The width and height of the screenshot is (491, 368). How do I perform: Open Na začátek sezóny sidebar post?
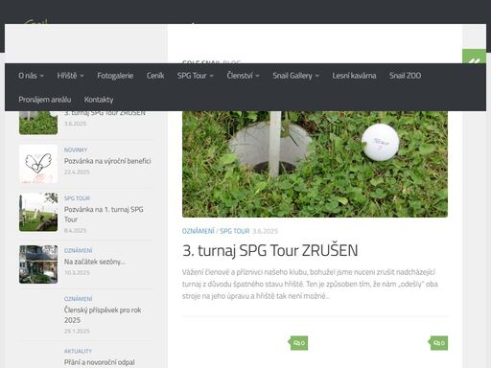coord(95,262)
